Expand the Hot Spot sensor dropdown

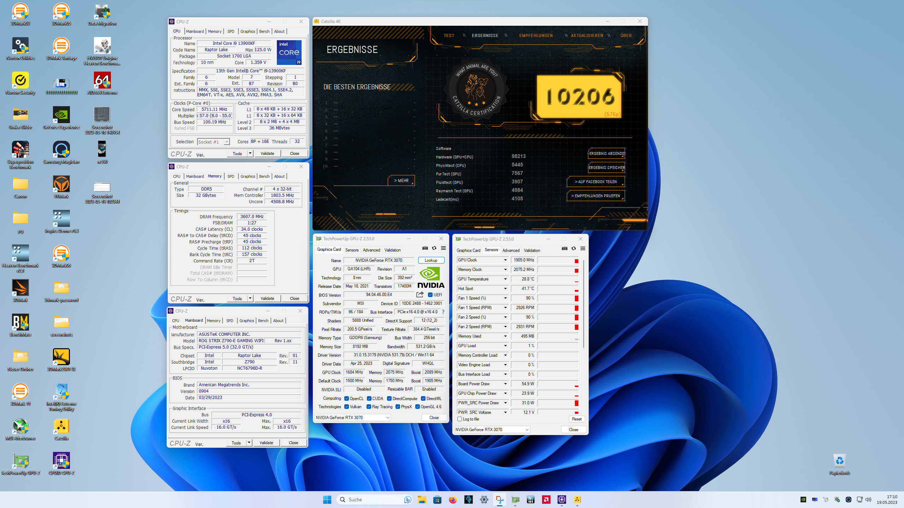point(505,289)
